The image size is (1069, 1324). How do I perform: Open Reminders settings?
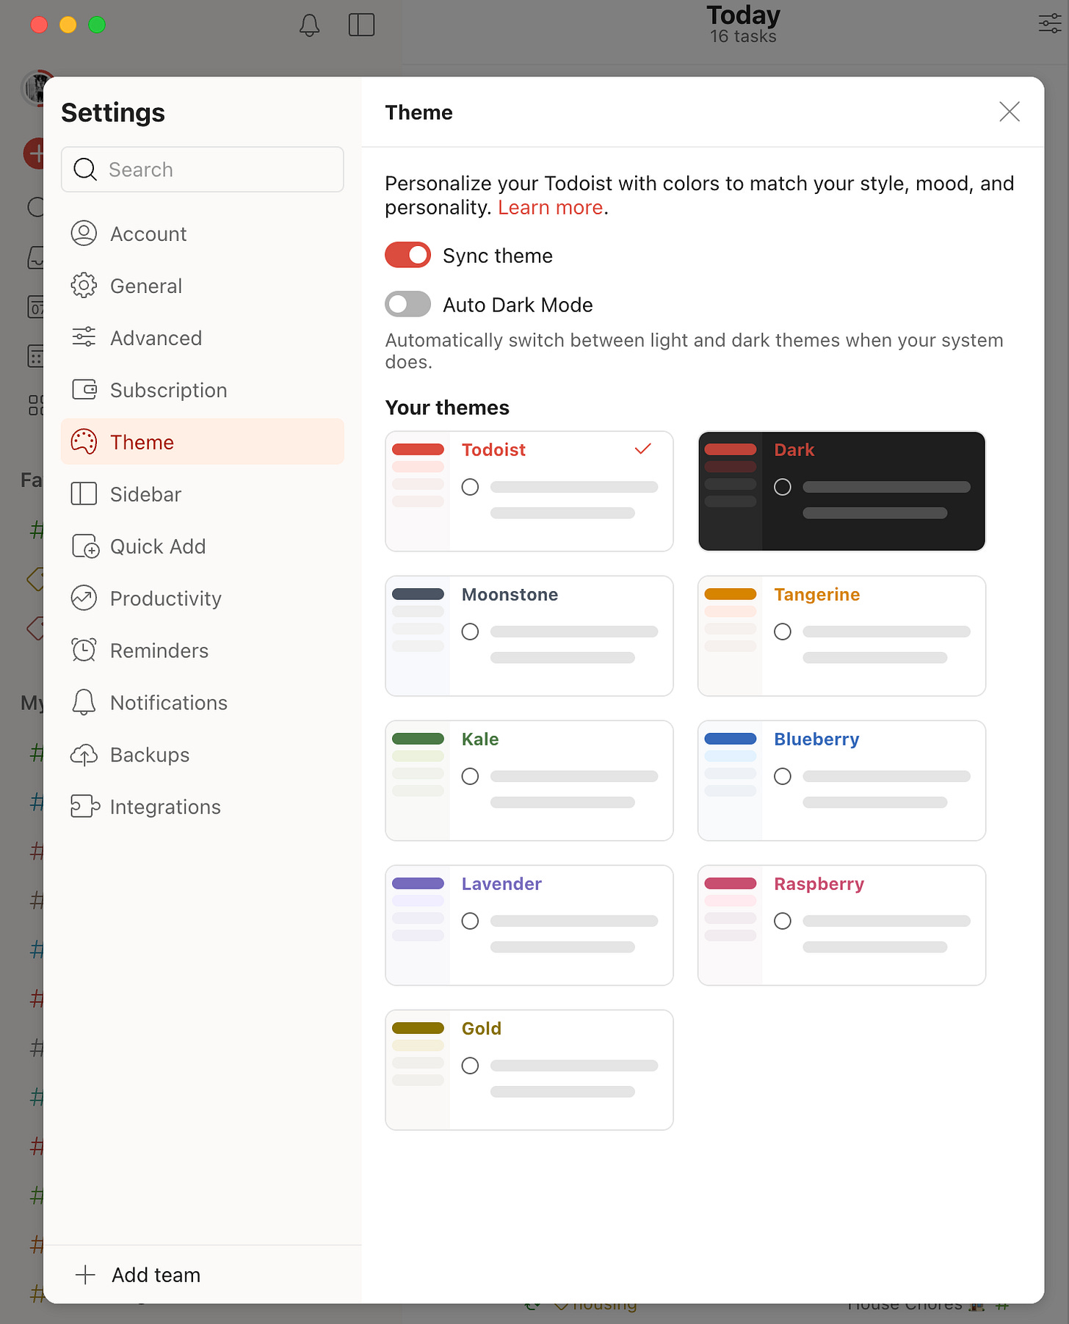click(x=203, y=651)
